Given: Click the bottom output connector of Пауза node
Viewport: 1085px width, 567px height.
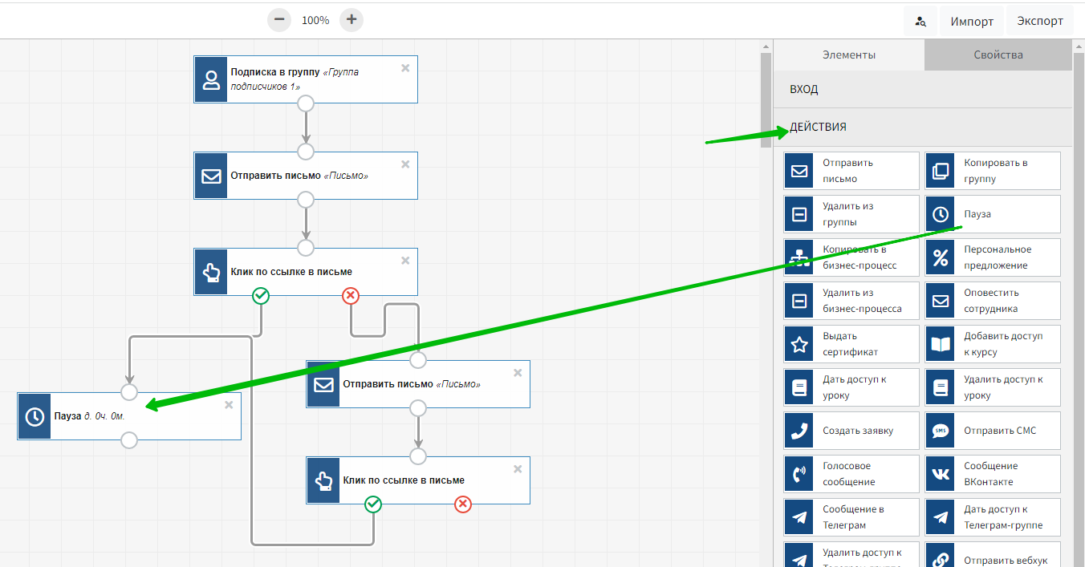Looking at the screenshot, I should tap(129, 440).
